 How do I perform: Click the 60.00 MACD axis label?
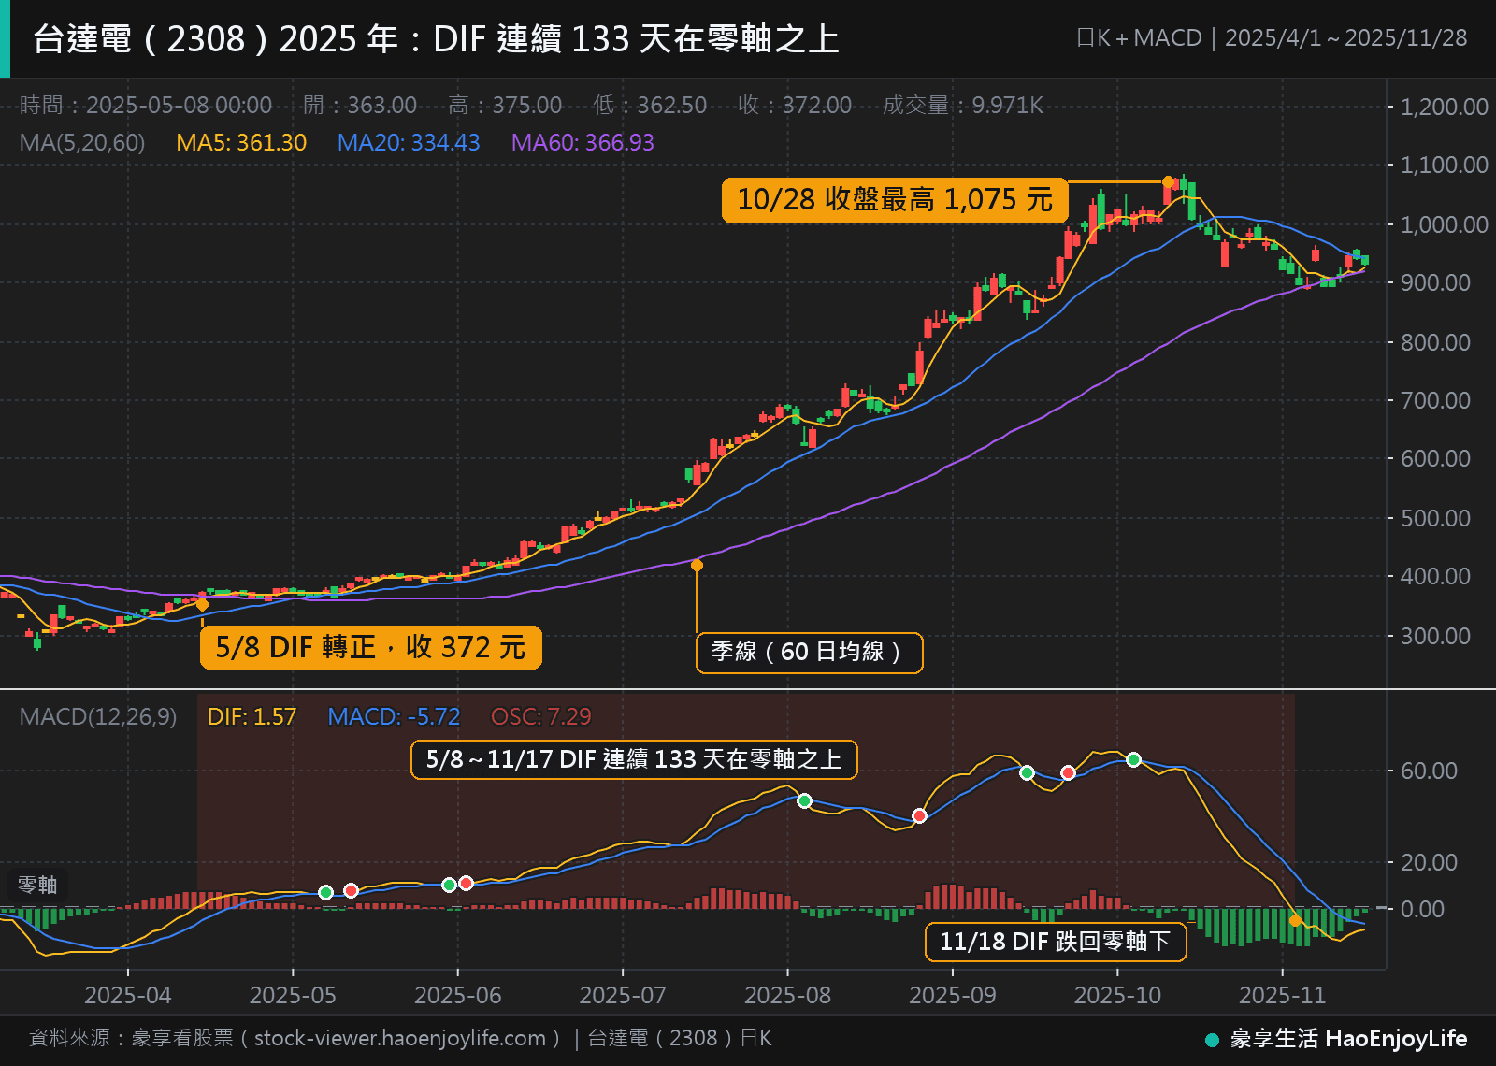[1429, 771]
